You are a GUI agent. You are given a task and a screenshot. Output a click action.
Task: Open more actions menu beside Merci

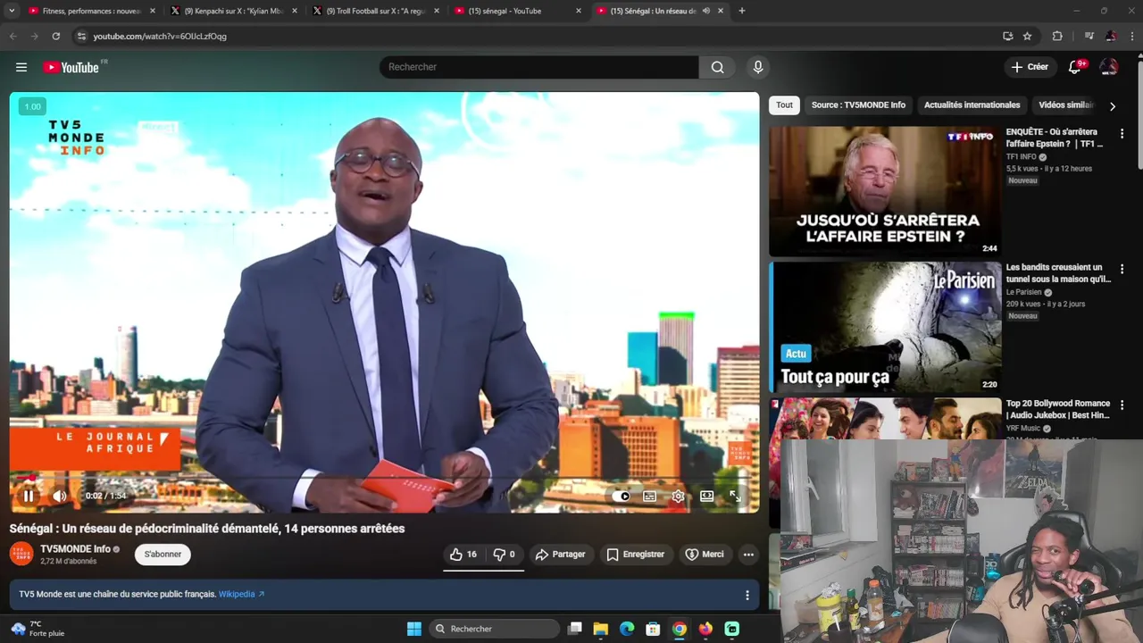coord(748,555)
